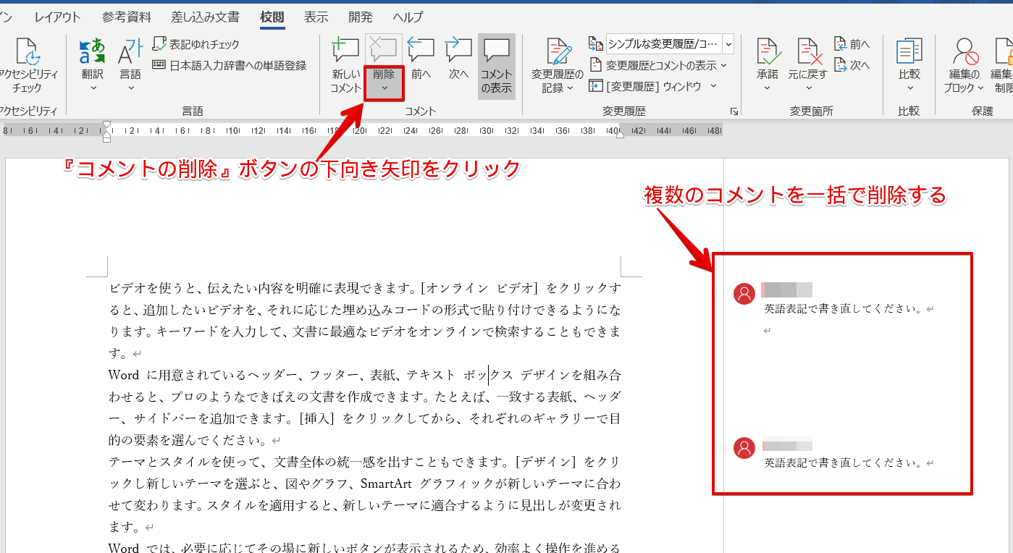Open the 言語 dropdown menu
Image resolution: width=1013 pixels, height=553 pixels.
131,65
